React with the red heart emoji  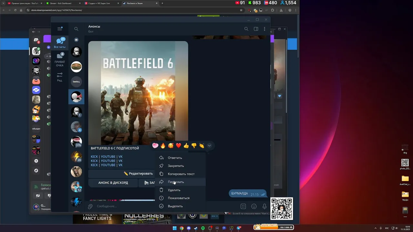[178, 146]
